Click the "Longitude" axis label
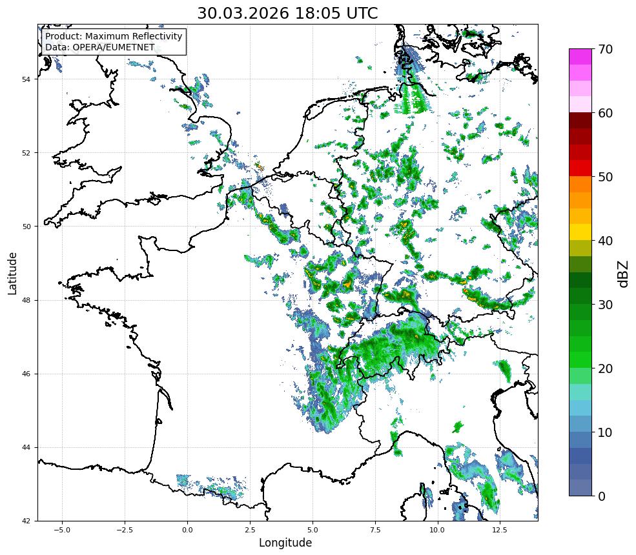The height and width of the screenshot is (555, 636). (x=285, y=543)
